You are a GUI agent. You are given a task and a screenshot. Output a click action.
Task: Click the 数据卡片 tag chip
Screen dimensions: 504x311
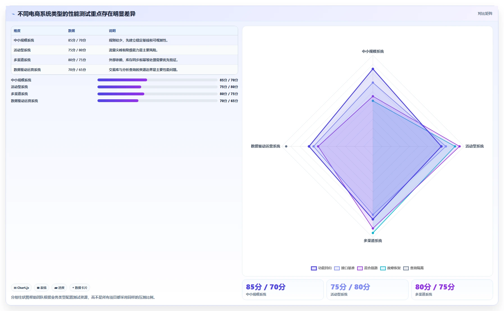[80, 288]
